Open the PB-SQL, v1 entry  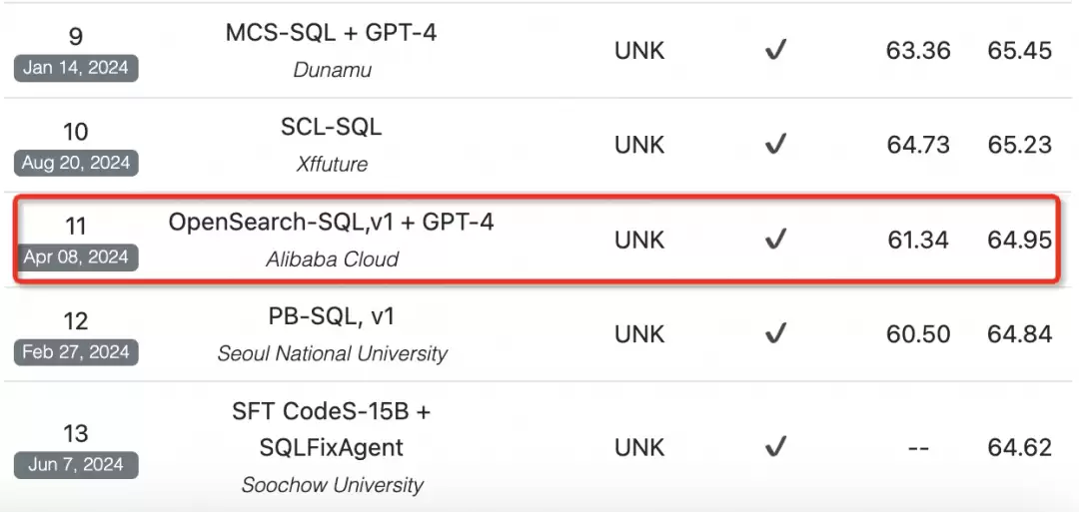[x=331, y=316]
